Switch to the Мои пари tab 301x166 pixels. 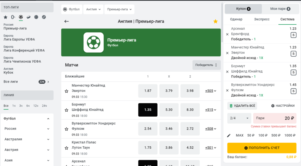click(x=280, y=9)
